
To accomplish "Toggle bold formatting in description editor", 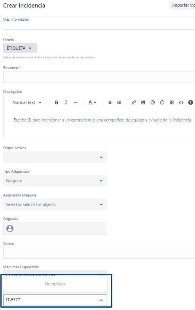I will pyautogui.click(x=56, y=102).
